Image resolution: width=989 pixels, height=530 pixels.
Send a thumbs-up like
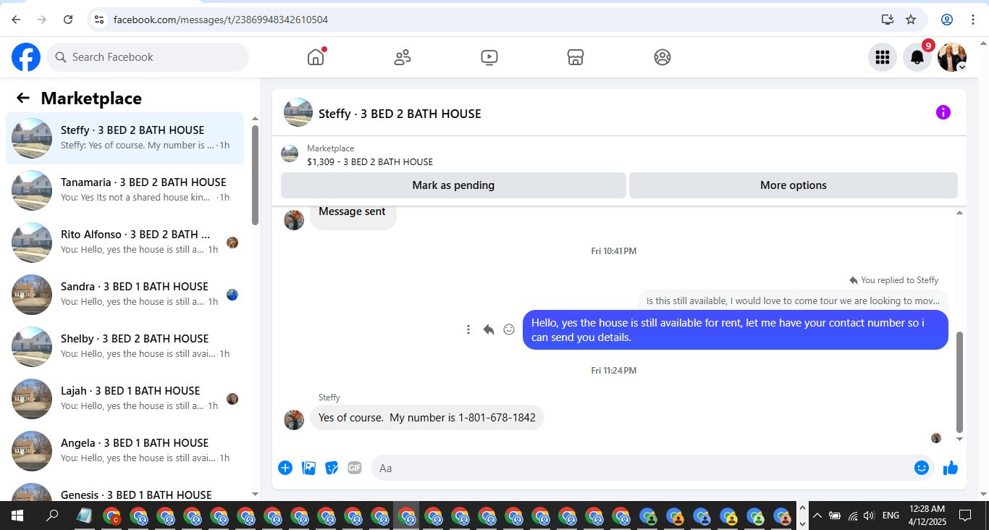tap(951, 468)
